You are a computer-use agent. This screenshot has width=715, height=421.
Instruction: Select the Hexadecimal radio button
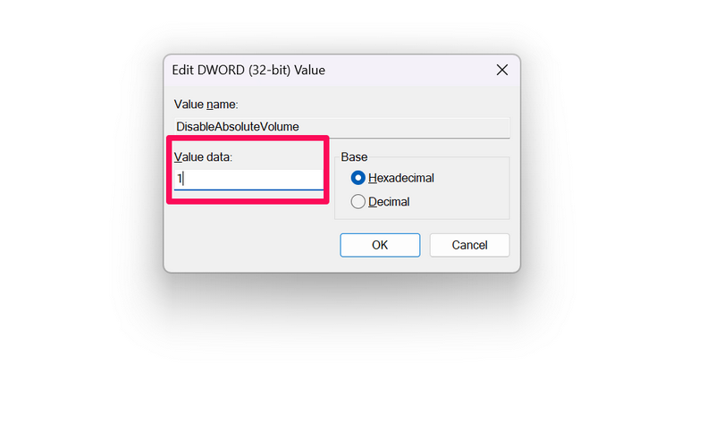click(359, 178)
